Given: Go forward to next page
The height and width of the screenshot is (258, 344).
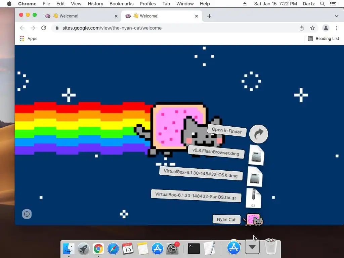Looking at the screenshot, I should pos(33,28).
